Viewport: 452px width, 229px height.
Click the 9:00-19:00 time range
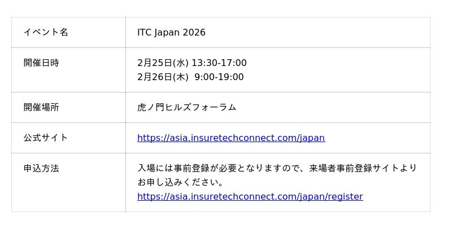[219, 77]
